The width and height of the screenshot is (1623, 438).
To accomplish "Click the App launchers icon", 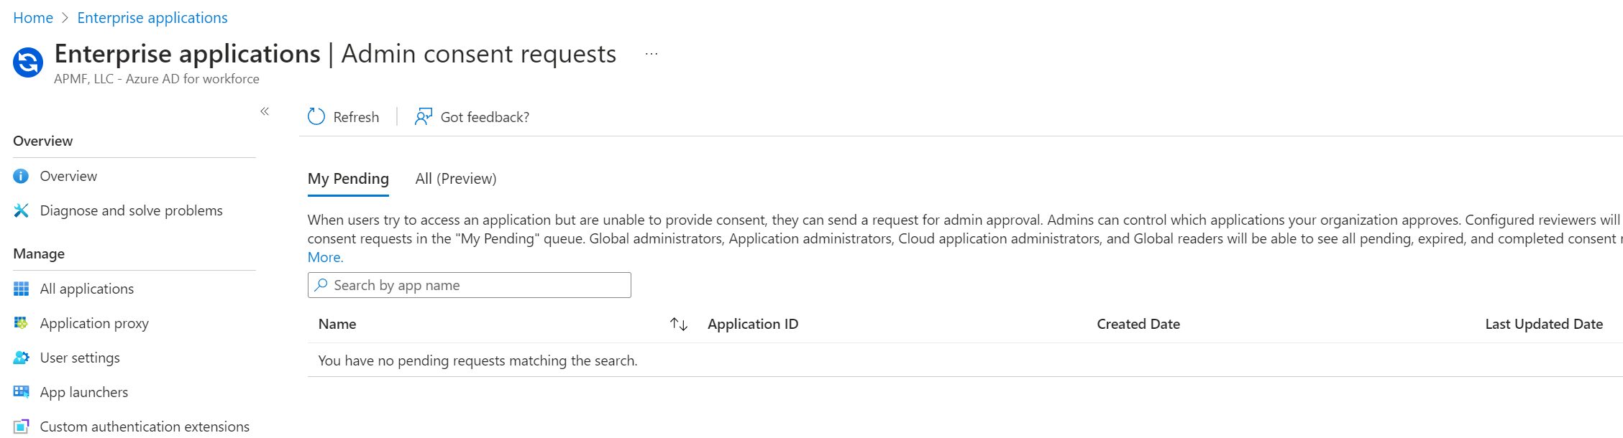I will point(21,391).
